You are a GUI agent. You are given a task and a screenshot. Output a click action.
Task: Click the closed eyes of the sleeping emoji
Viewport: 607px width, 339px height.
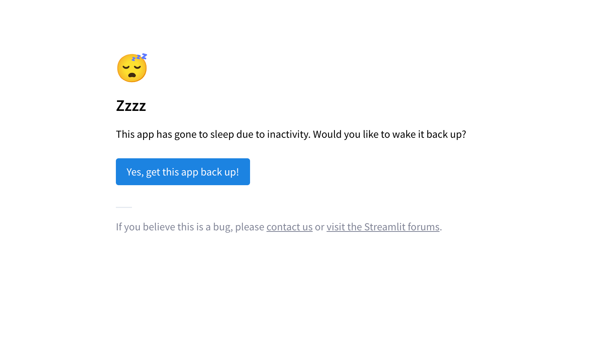point(132,67)
